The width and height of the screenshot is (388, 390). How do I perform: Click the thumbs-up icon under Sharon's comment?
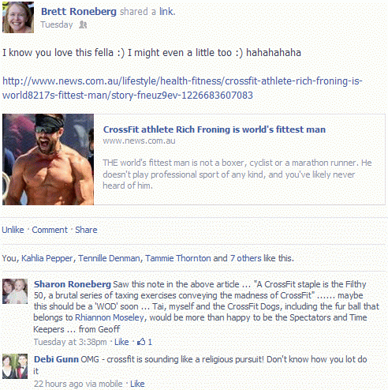[x=141, y=342]
